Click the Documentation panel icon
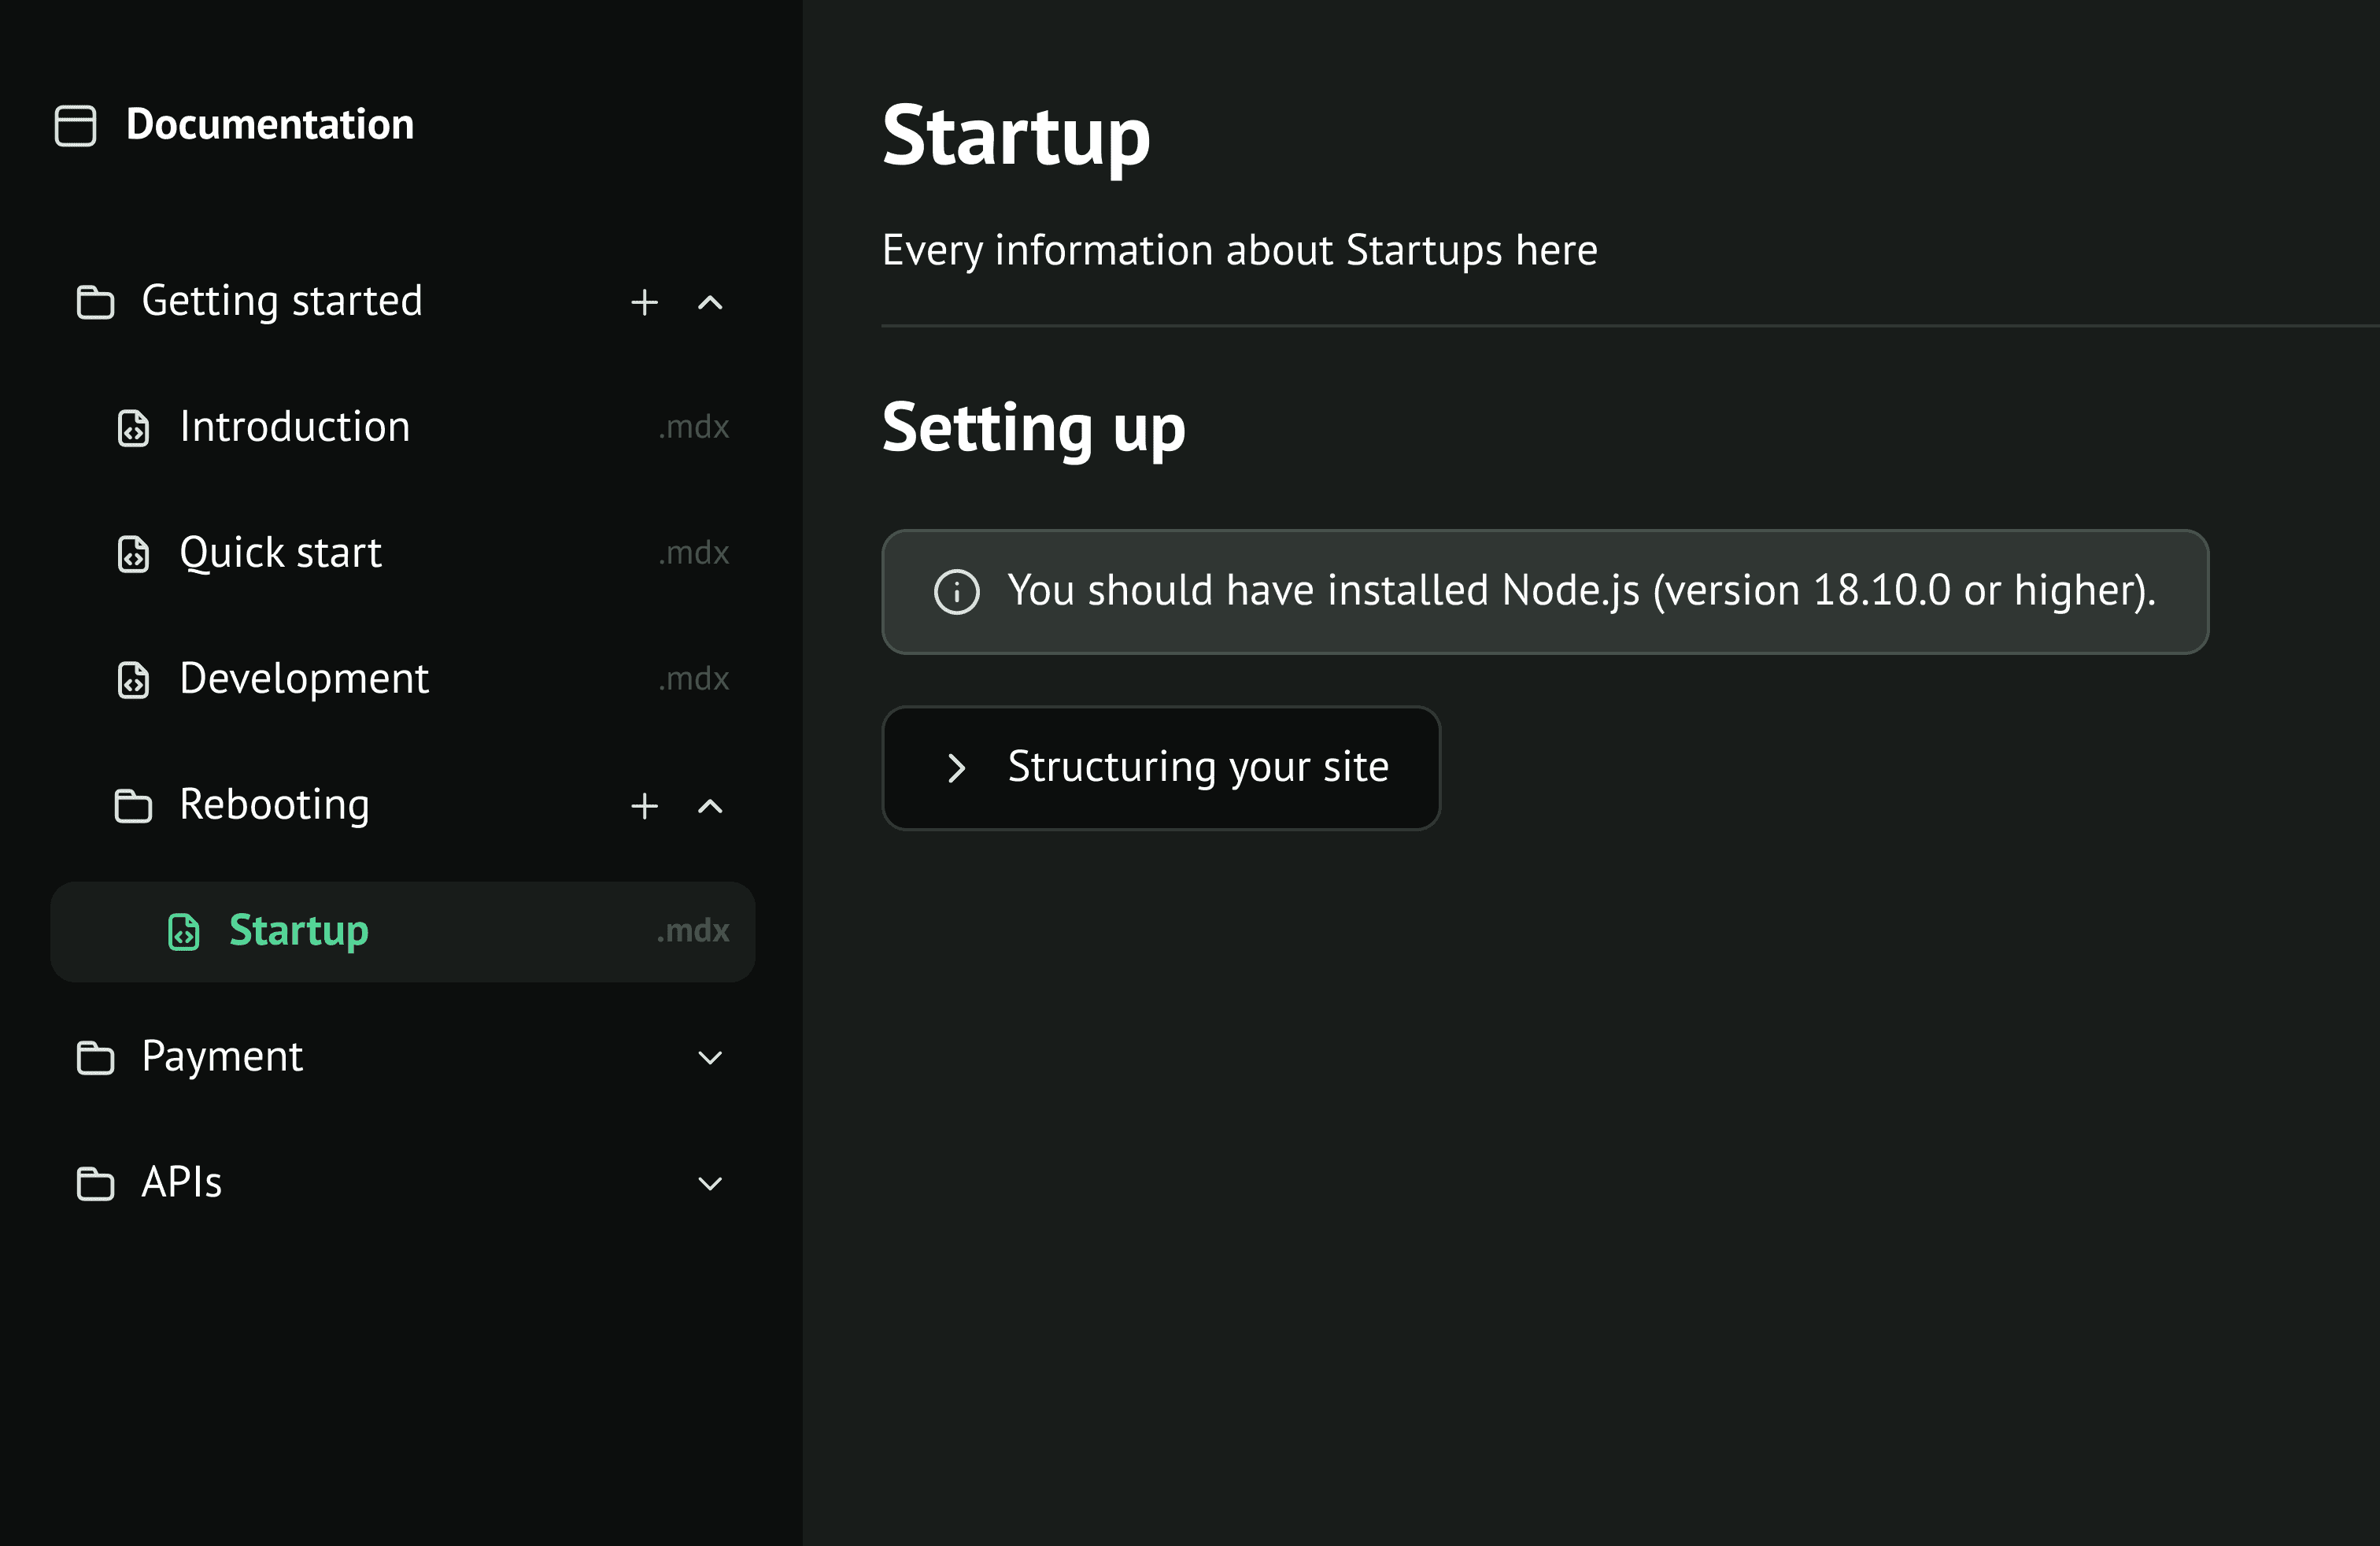Screen dimensions: 2380x1546 coord(75,126)
